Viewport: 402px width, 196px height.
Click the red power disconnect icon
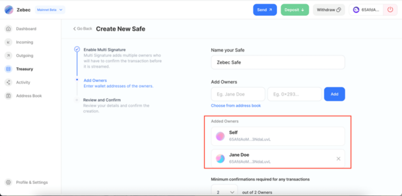[x=390, y=10]
